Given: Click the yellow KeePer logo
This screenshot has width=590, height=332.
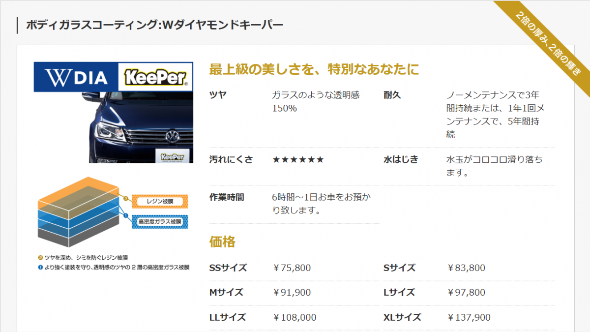Looking at the screenshot, I should [155, 77].
